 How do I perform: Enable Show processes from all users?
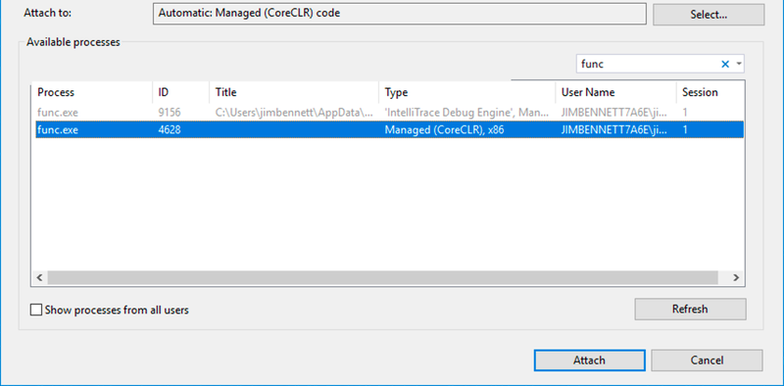tap(36, 310)
